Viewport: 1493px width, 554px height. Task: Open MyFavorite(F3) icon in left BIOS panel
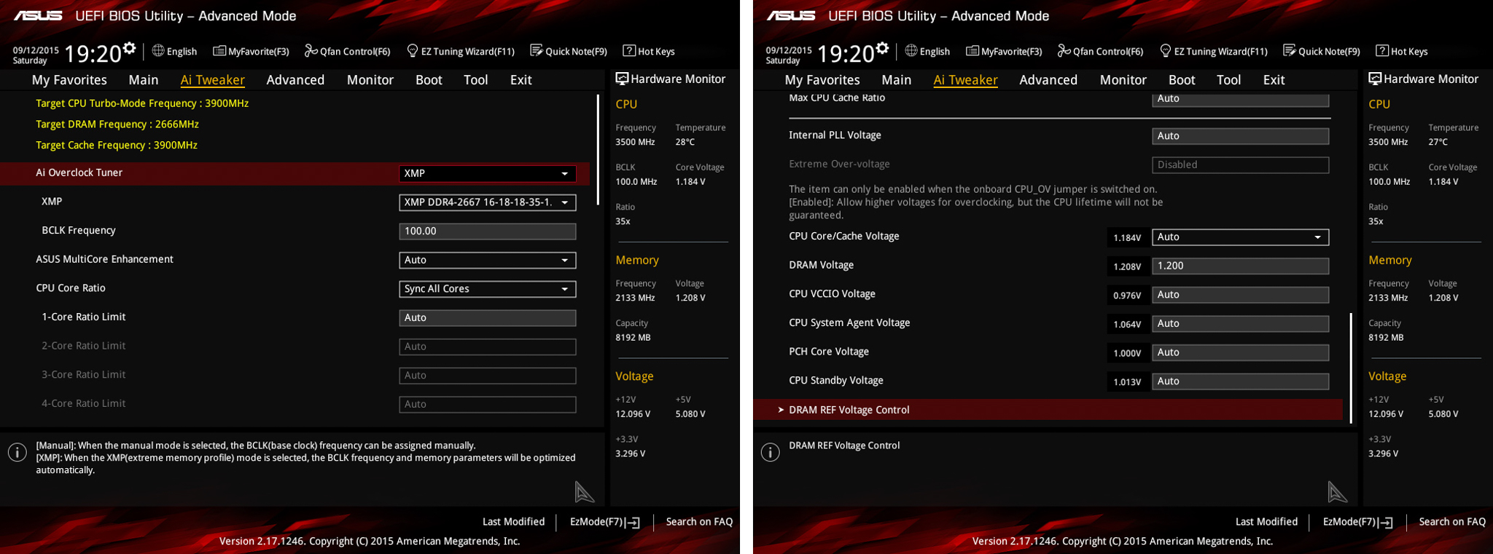pos(219,51)
